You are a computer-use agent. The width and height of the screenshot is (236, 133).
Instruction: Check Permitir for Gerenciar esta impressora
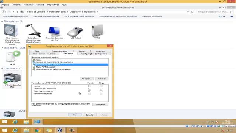point(90,89)
